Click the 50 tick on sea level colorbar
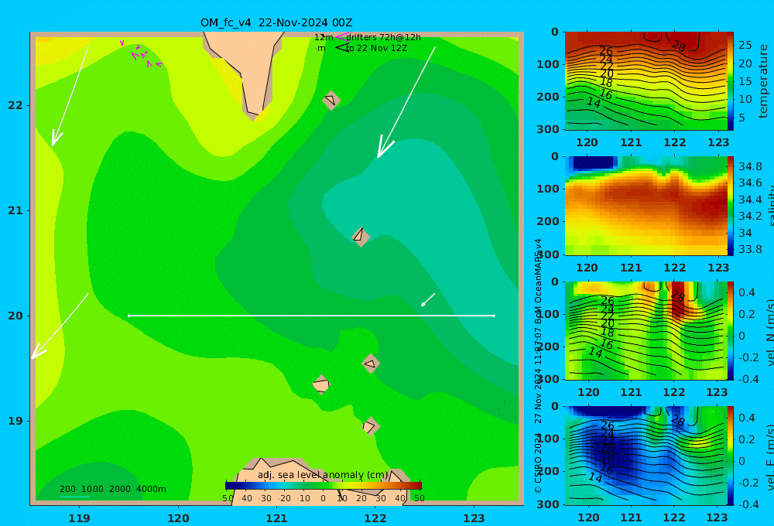The image size is (774, 526). pos(419,498)
